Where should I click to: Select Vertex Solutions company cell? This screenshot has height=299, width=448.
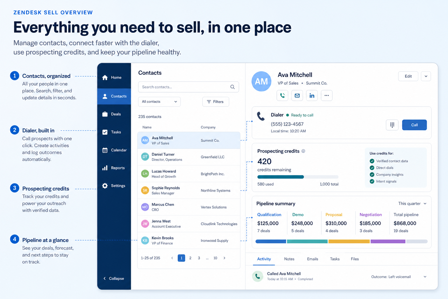pos(214,207)
